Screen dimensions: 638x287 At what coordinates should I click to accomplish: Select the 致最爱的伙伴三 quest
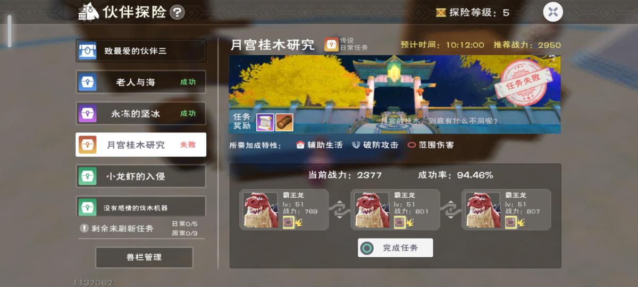(141, 51)
